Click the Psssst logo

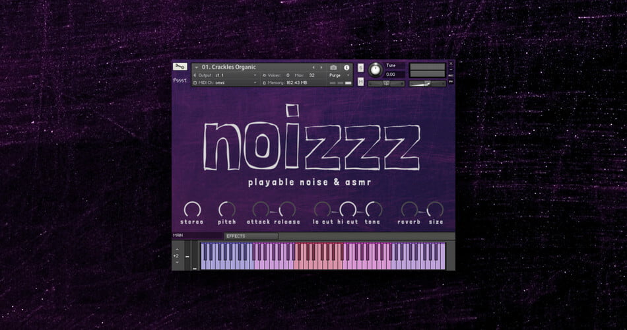point(180,81)
